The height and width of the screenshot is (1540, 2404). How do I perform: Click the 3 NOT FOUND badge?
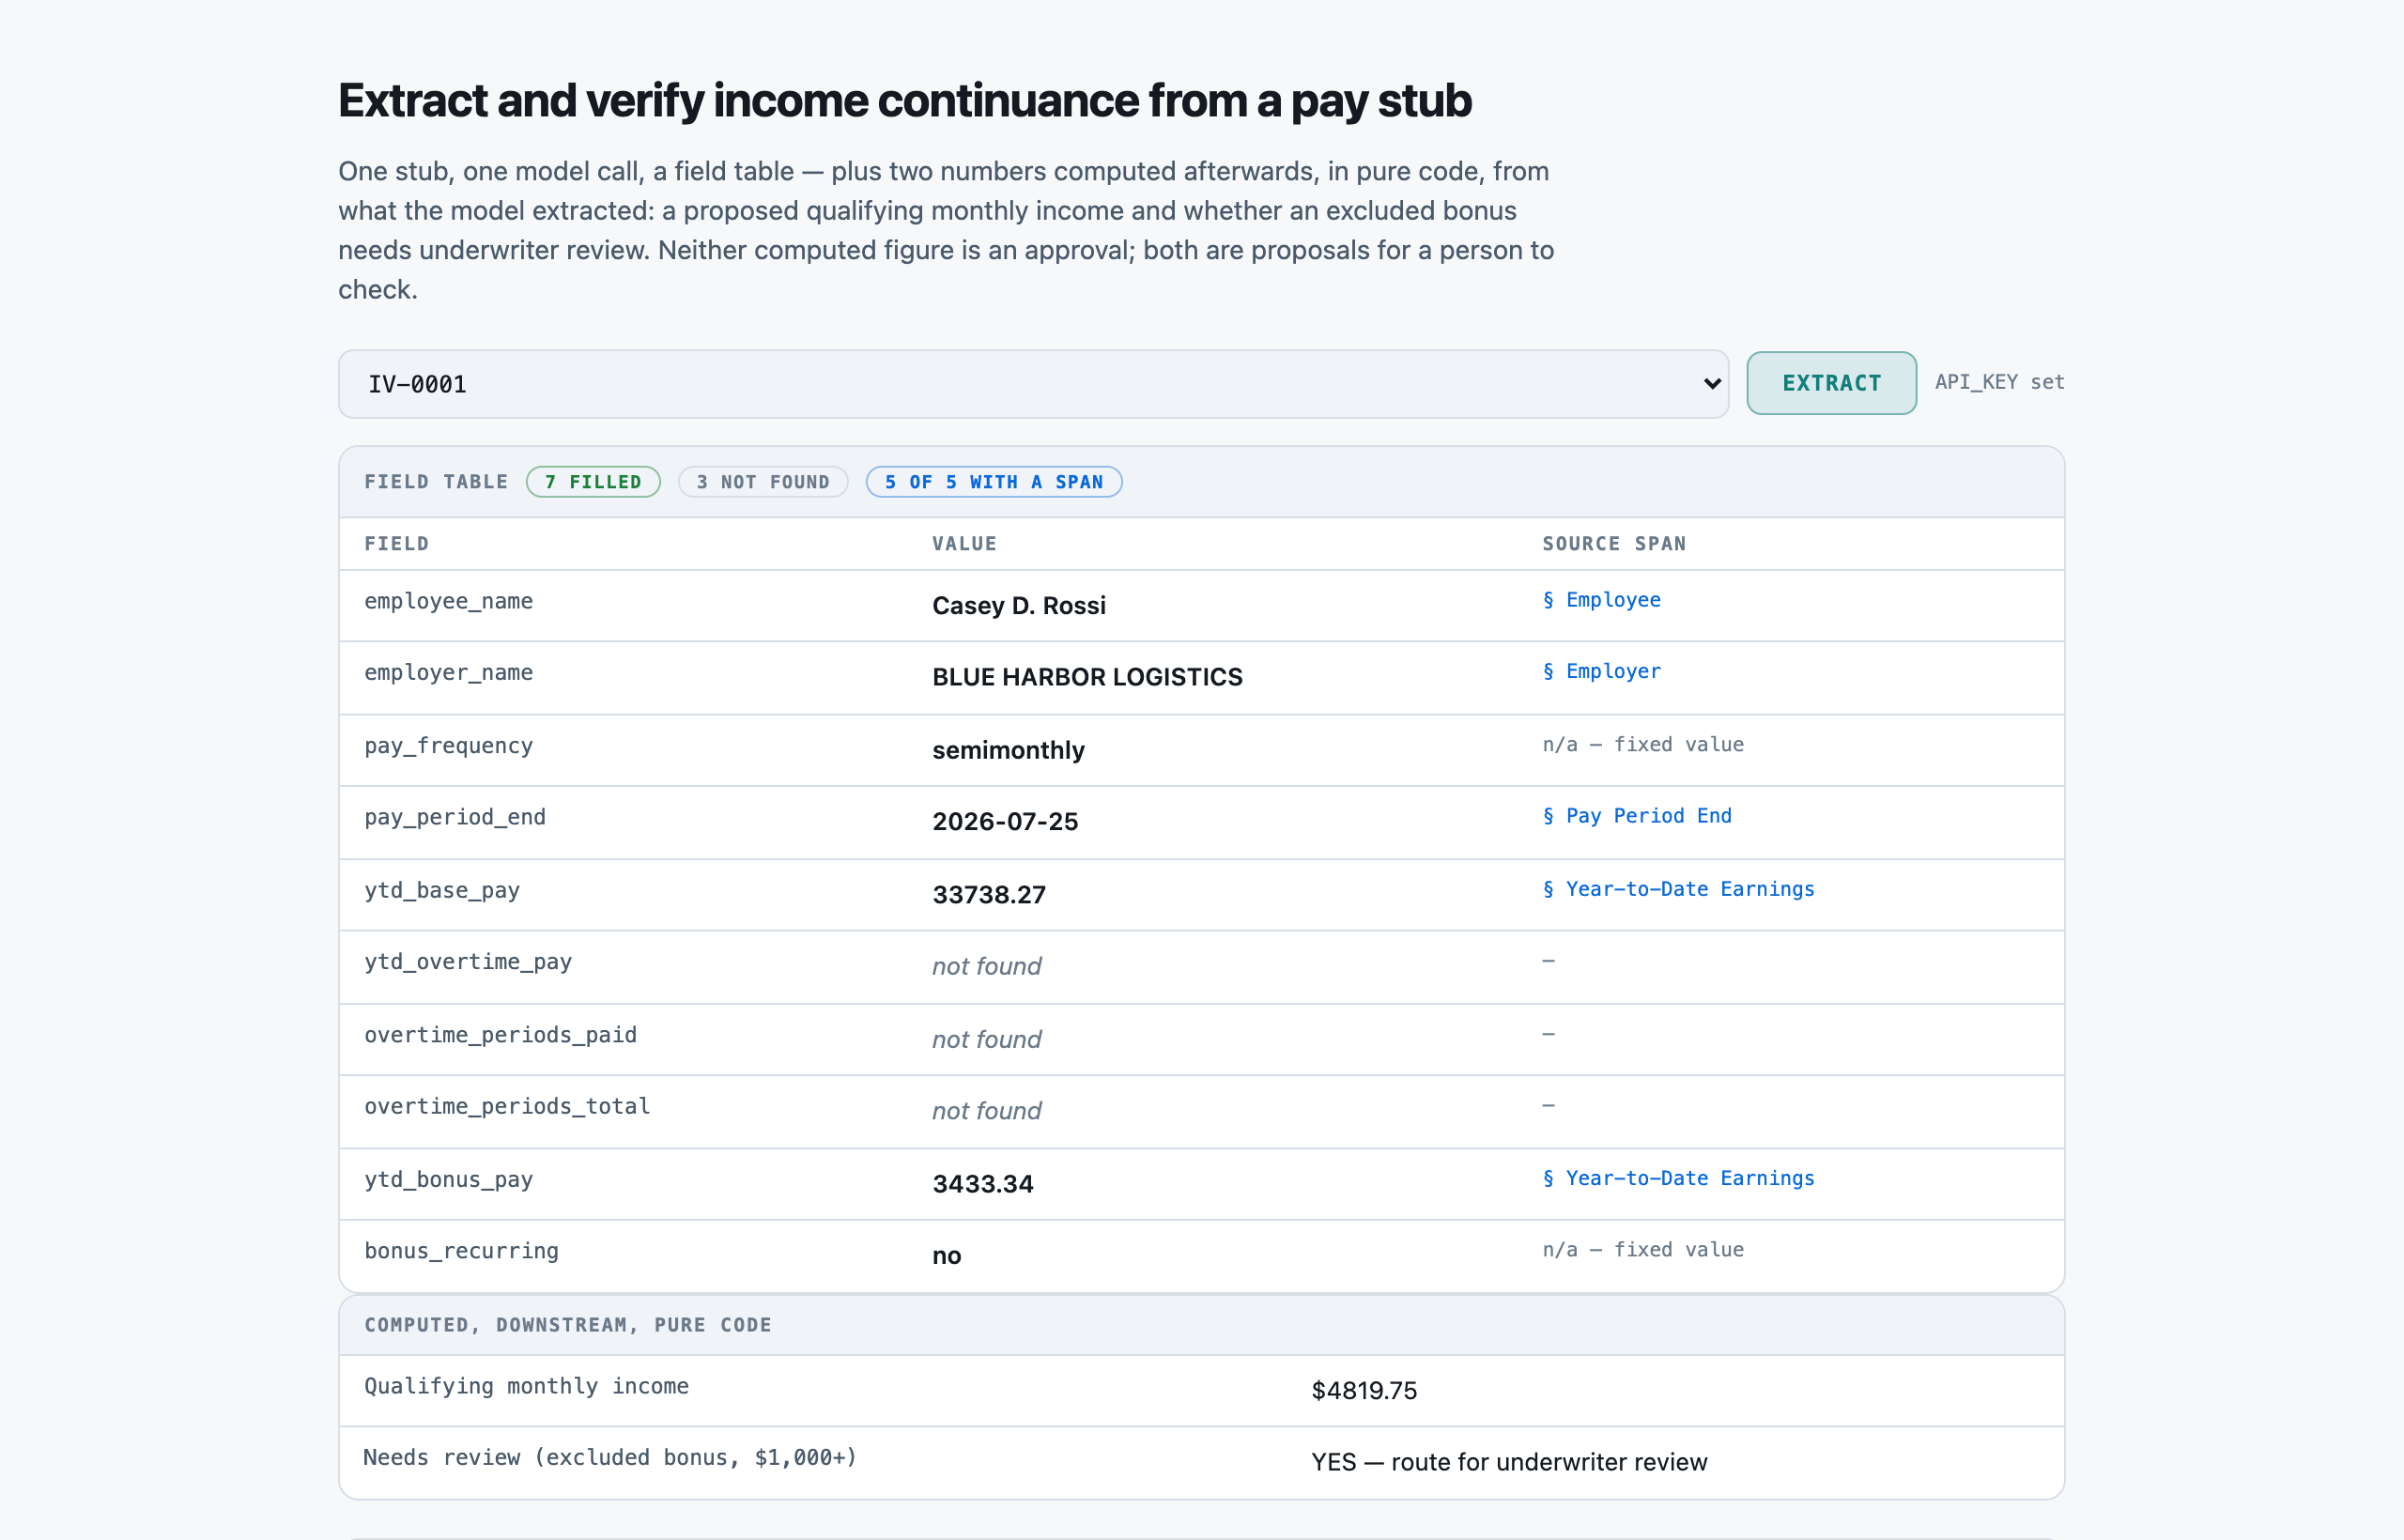[763, 482]
